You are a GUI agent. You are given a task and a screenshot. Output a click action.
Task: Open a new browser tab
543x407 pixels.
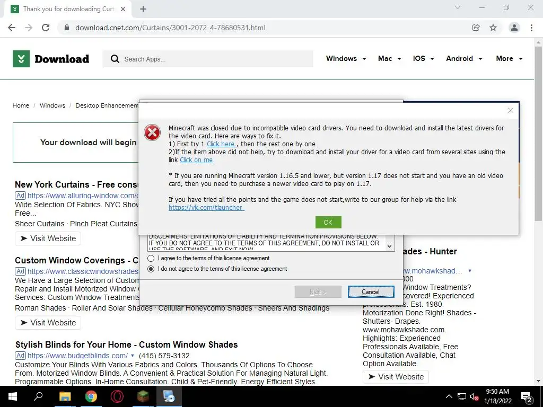pyautogui.click(x=143, y=9)
